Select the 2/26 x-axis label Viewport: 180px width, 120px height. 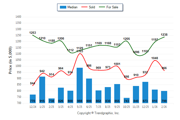(x=164, y=106)
